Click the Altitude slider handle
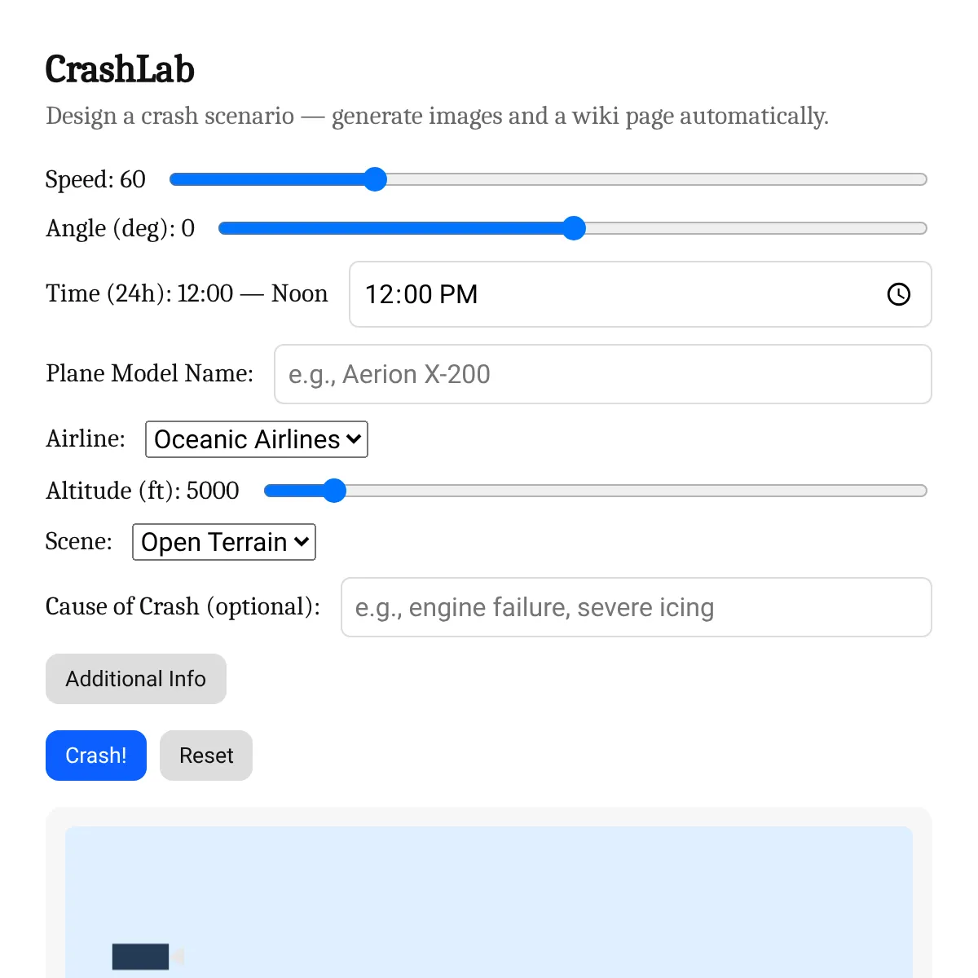 click(x=334, y=491)
